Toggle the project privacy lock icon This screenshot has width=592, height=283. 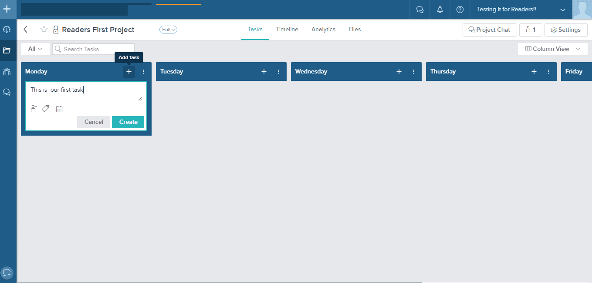pyautogui.click(x=55, y=30)
